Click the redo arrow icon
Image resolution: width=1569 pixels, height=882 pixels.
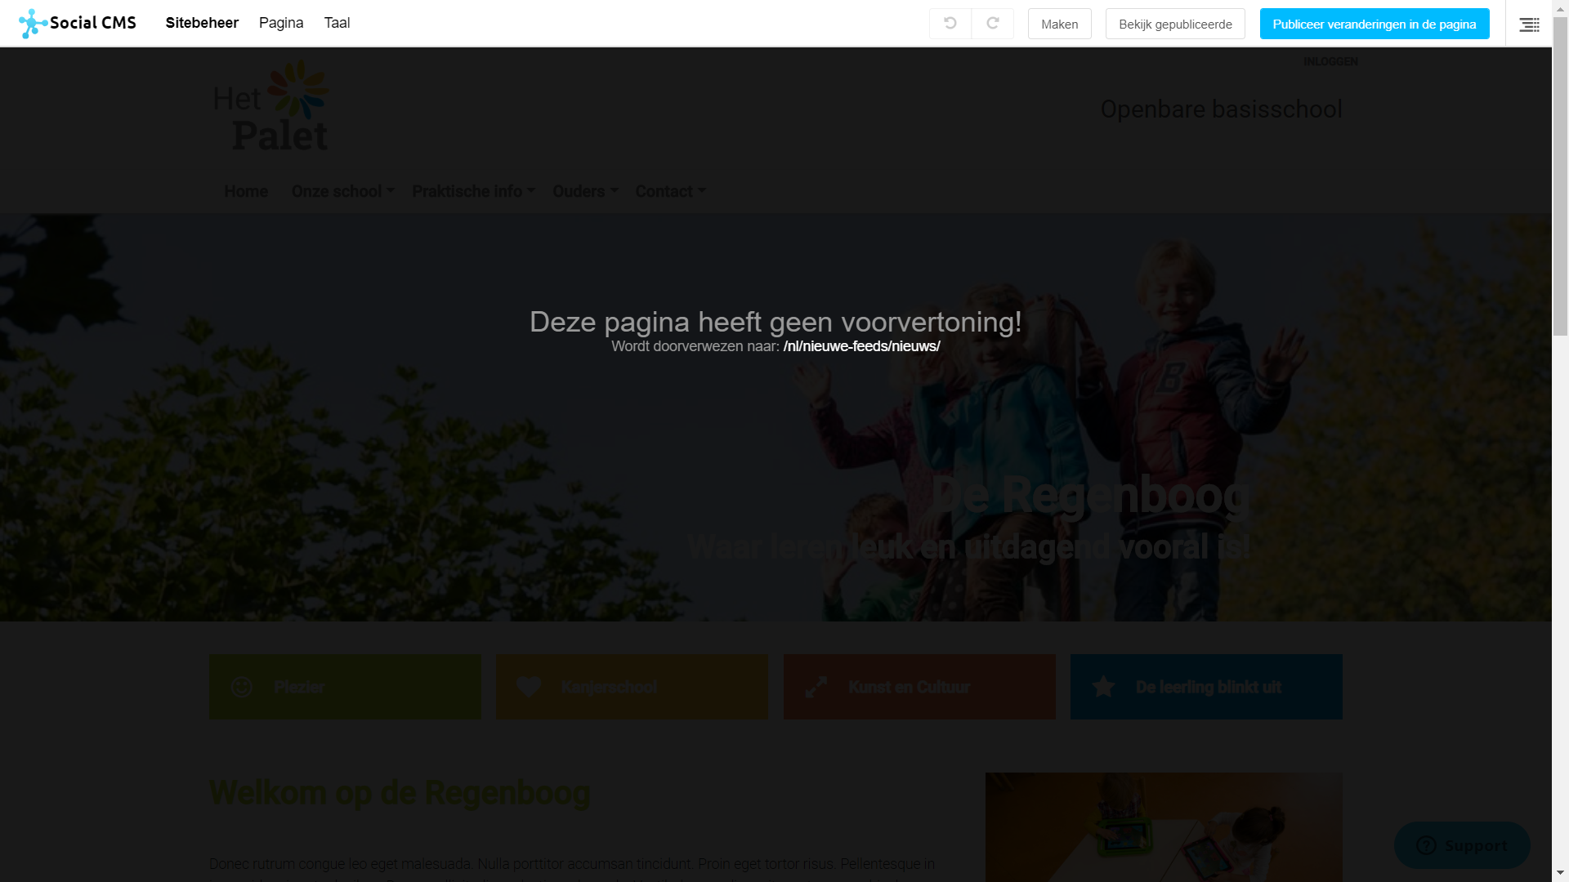point(992,24)
